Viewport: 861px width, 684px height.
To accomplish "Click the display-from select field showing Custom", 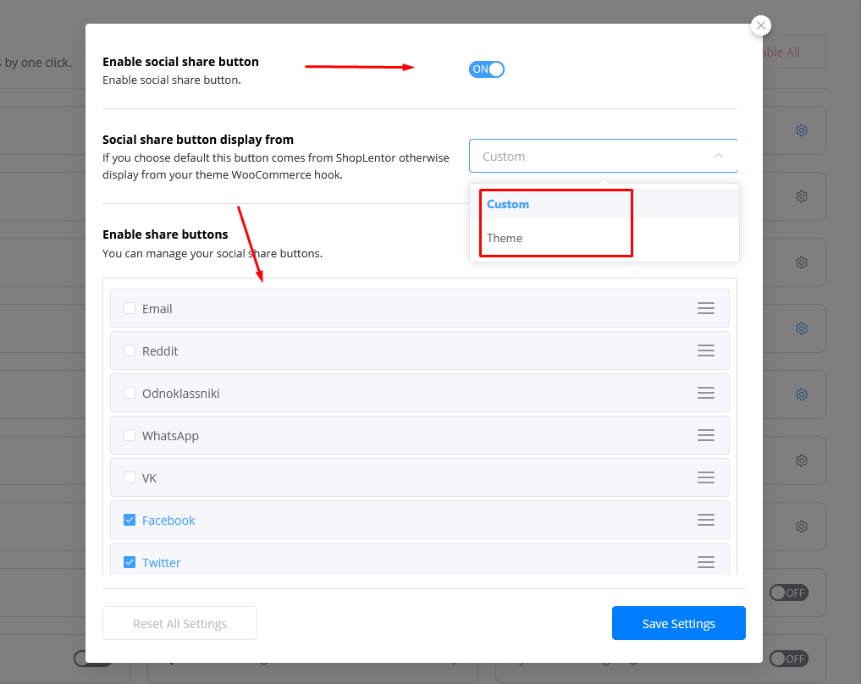I will pos(593,157).
